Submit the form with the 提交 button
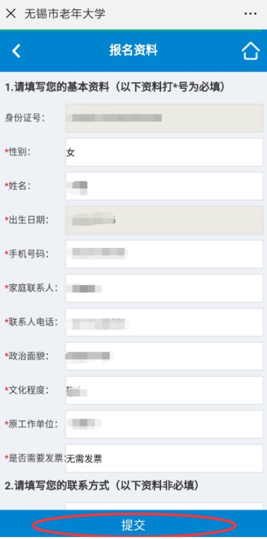 pos(133,525)
